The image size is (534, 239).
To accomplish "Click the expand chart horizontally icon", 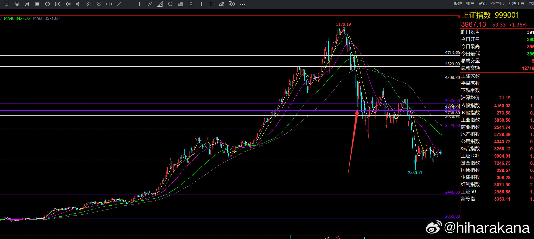I will [48, 4].
